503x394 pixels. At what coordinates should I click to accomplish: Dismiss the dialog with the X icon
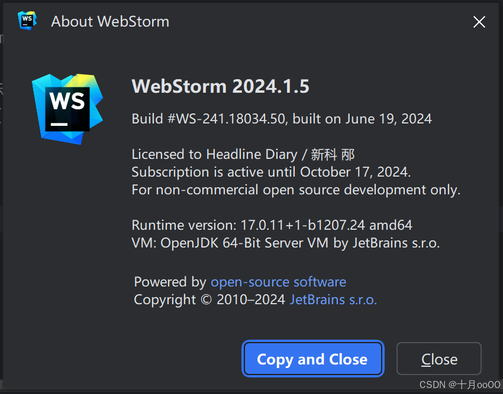pos(479,22)
